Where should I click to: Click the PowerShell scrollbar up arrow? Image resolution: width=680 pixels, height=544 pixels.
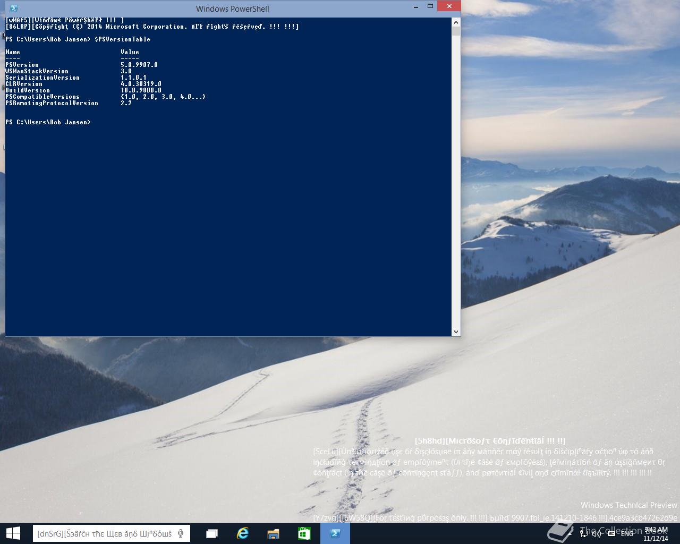point(456,22)
